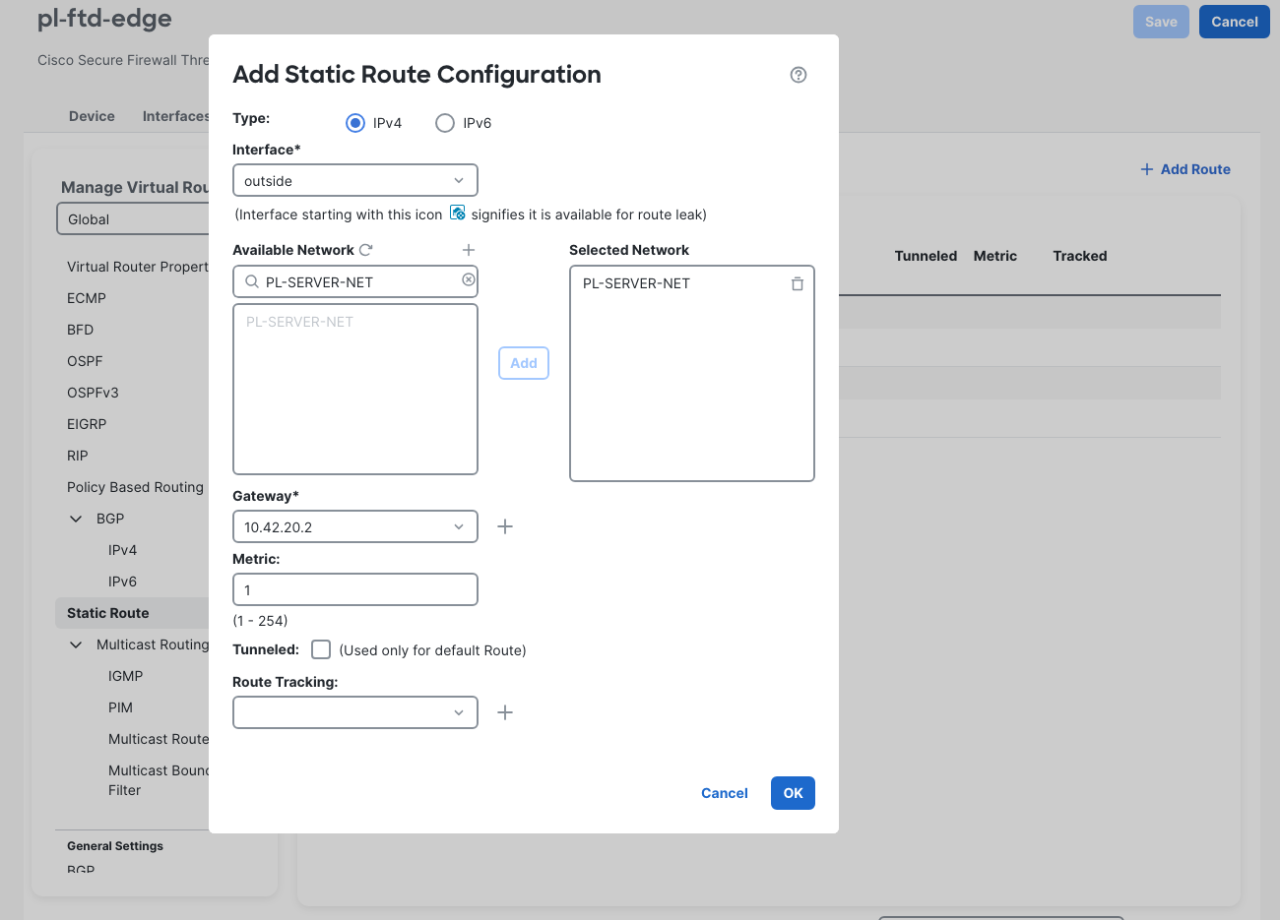Open the BGP IPv6 item

tap(122, 582)
